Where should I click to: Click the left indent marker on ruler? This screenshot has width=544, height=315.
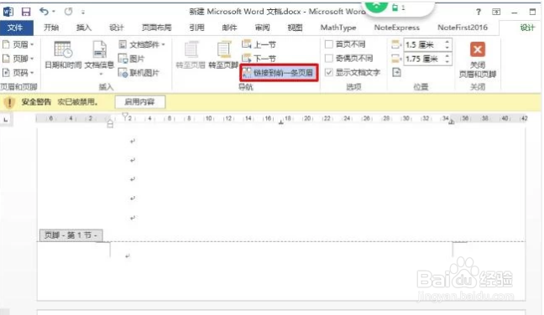(110, 124)
